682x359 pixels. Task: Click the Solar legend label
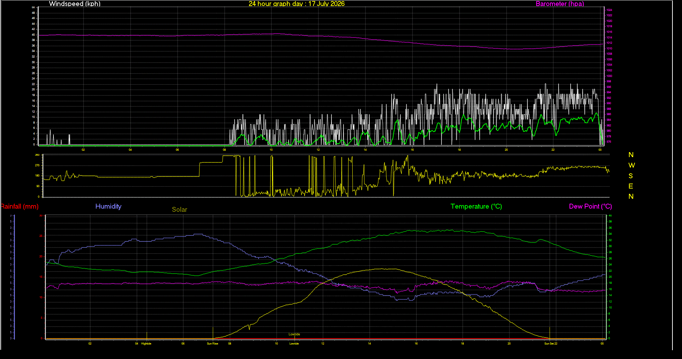[179, 209]
